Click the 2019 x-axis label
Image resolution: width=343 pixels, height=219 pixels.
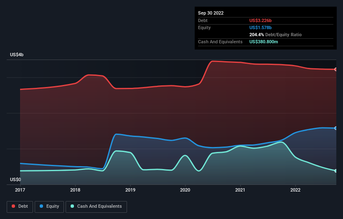pyautogui.click(x=130, y=190)
